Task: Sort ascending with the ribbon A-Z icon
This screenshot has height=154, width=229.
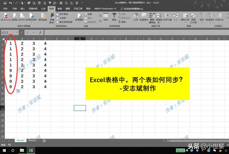Action: click(100, 15)
